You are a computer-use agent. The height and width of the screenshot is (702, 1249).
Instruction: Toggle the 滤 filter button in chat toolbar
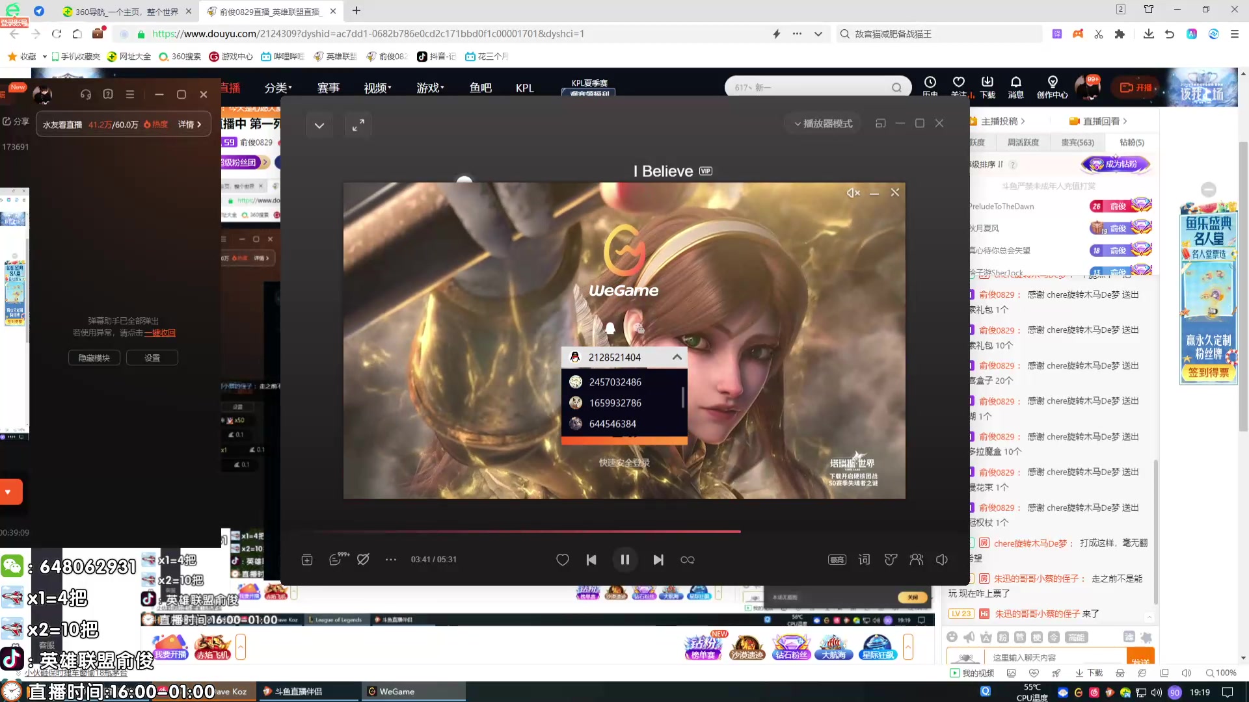coord(1129,637)
